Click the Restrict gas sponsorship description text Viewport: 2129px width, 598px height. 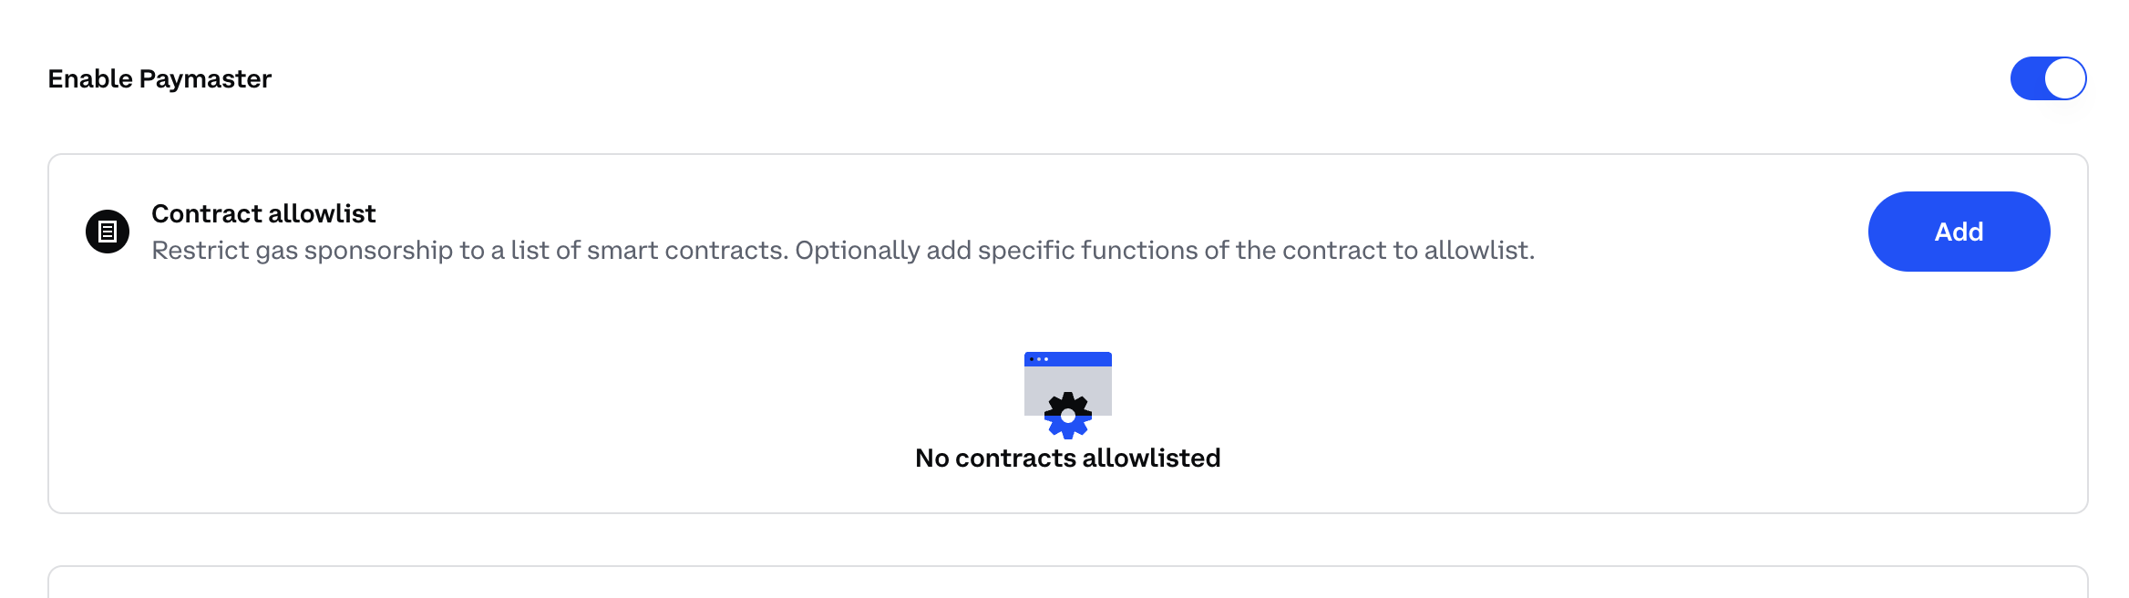tap(843, 250)
